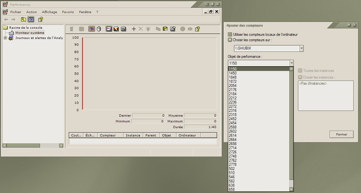Screen dimensions: 361x193
Task: Toggle the show/hide console tree icon
Action: pyautogui.click(x=31, y=19)
